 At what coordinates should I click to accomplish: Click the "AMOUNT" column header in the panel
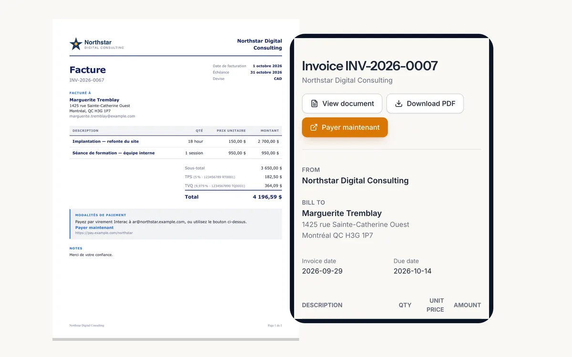467,305
